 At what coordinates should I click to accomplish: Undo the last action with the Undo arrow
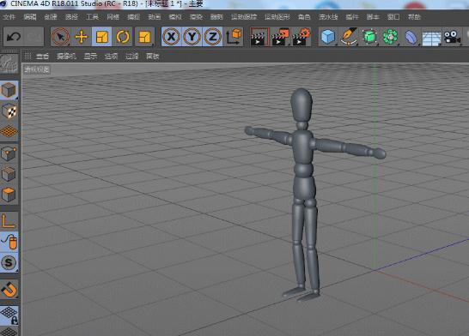click(x=14, y=37)
